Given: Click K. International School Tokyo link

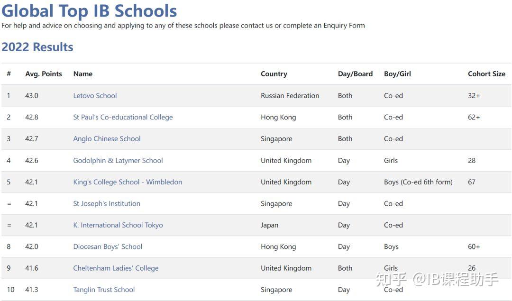Looking at the screenshot, I should click(x=118, y=225).
